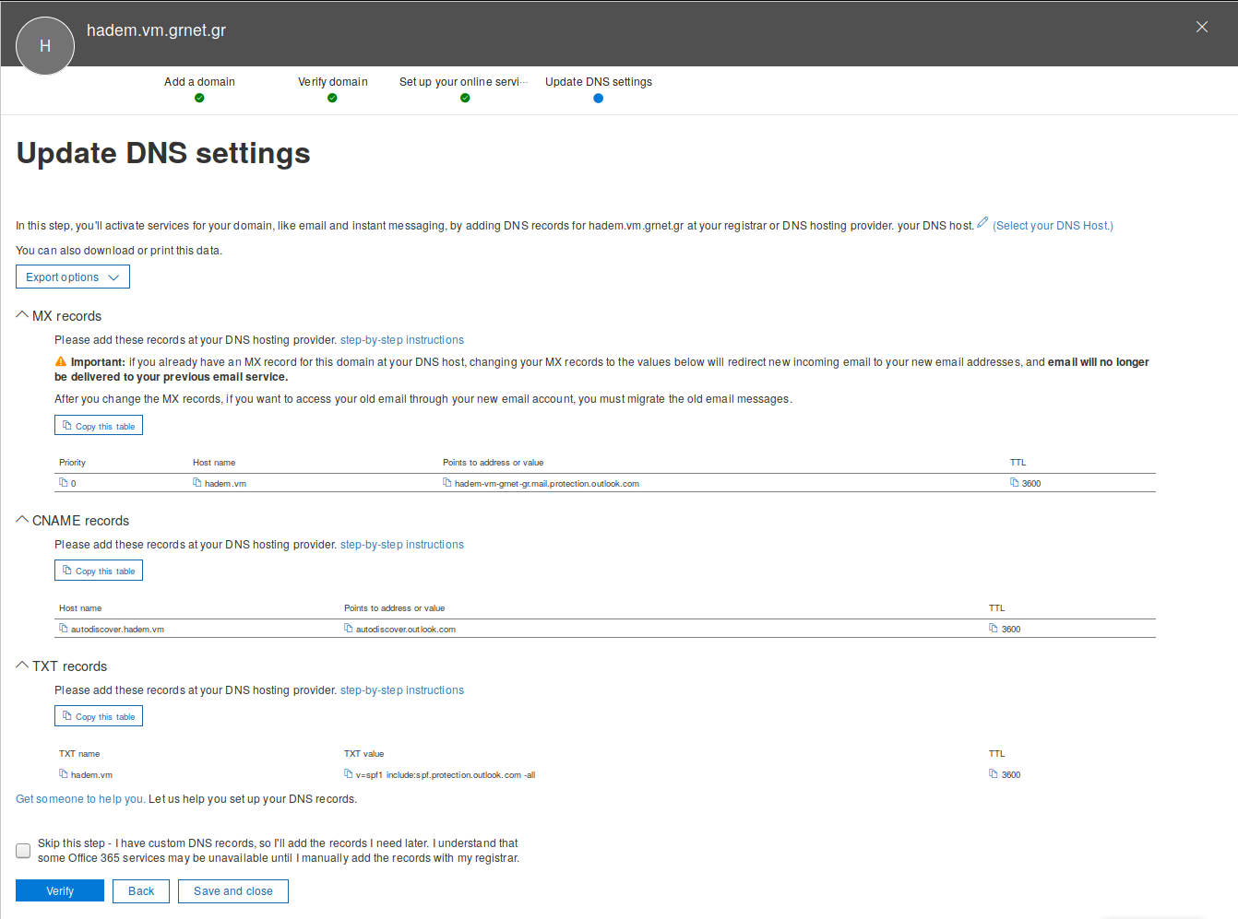
Task: Collapse the TXT records section
Action: click(22, 666)
